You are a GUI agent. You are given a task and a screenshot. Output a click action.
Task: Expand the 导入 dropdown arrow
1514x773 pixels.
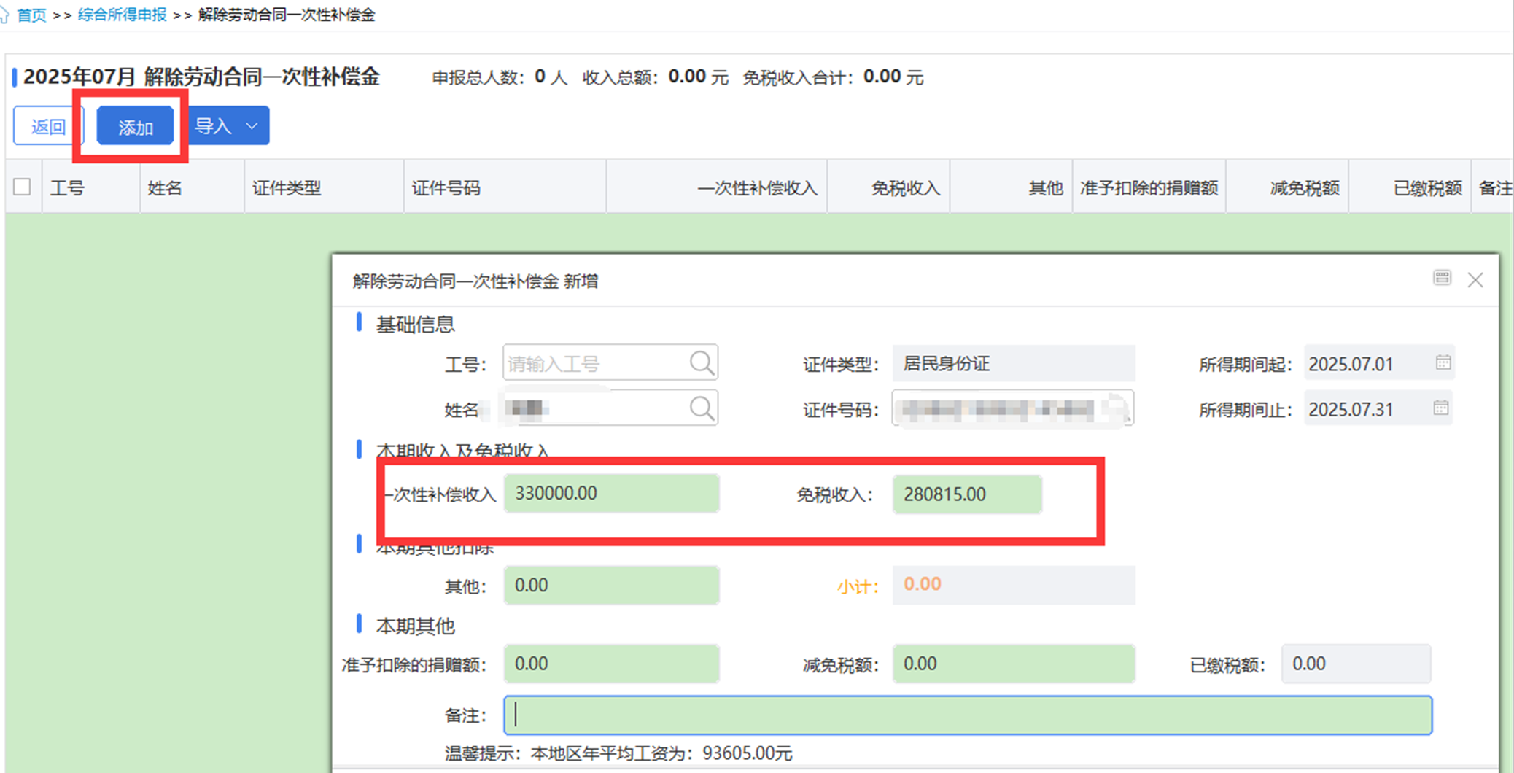point(252,126)
